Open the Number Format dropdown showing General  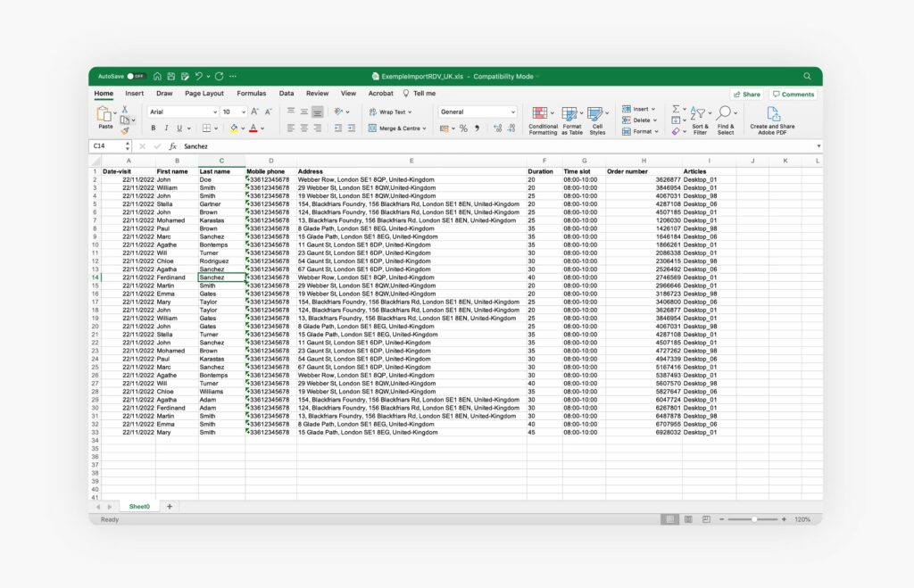(x=476, y=111)
